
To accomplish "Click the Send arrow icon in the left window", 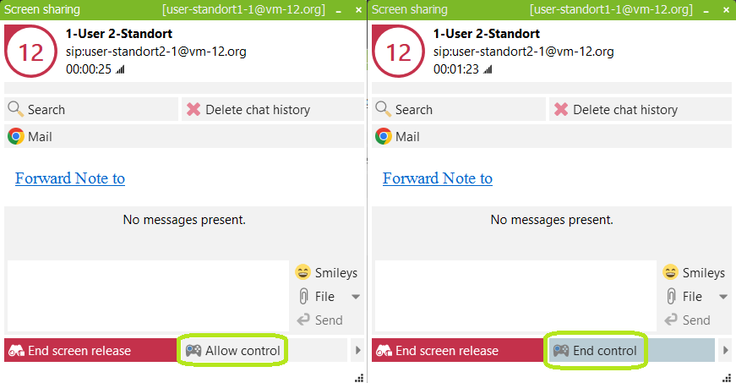I will coord(303,320).
